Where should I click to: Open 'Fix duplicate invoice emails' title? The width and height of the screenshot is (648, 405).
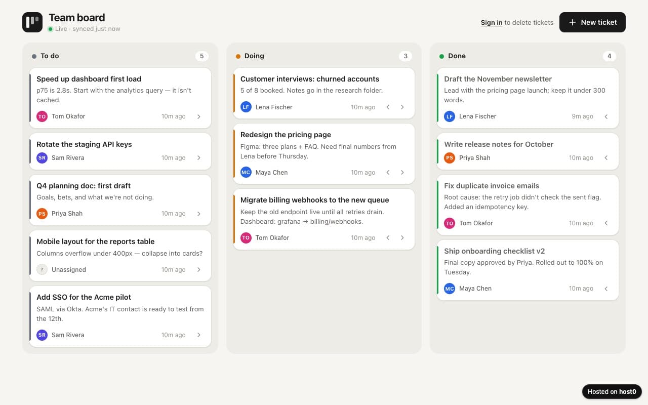coord(492,186)
